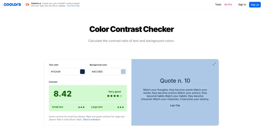The image size is (263, 136).
Task: Select the Small text contrast panel
Action: click(x=68, y=107)
